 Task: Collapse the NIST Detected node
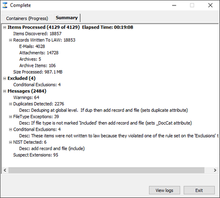pos(10,142)
